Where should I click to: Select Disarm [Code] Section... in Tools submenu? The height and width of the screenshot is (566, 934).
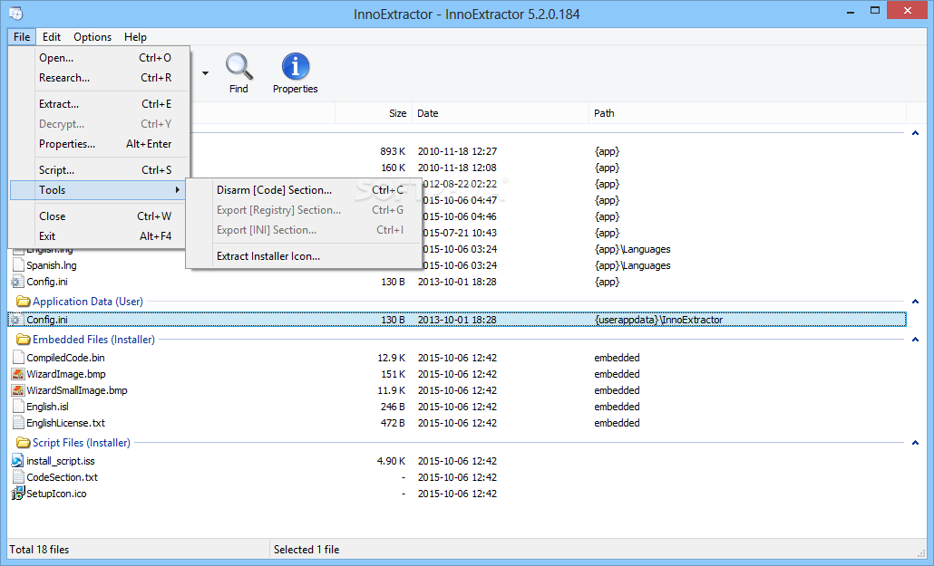point(303,190)
